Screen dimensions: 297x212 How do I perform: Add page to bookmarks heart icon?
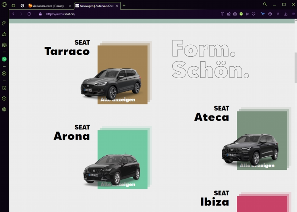point(253,14)
